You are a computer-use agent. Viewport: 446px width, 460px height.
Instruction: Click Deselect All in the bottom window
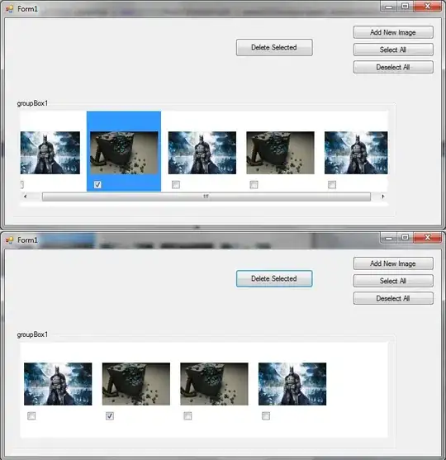click(x=393, y=298)
